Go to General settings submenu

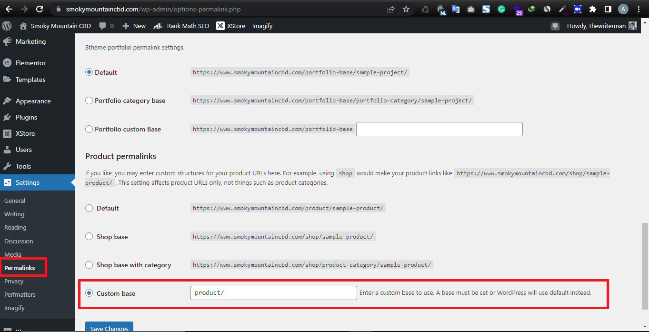(15, 201)
